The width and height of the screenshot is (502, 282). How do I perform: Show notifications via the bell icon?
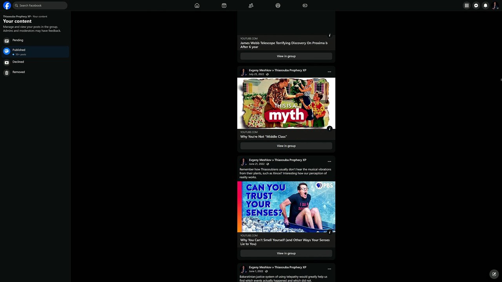coord(486,5)
